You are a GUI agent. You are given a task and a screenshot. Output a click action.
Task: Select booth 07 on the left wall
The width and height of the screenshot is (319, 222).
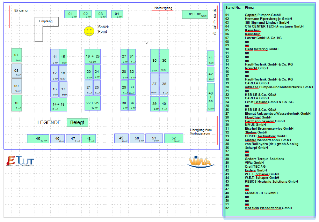16,55
